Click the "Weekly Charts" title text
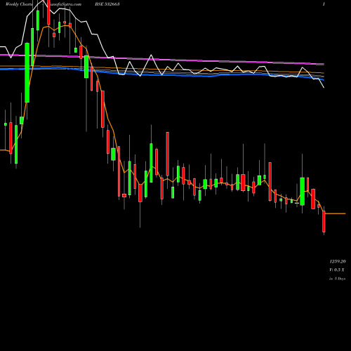The image size is (351, 351). point(20,4)
